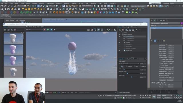Click the undo arrow in VFB Layers toolbar

pos(137,30)
